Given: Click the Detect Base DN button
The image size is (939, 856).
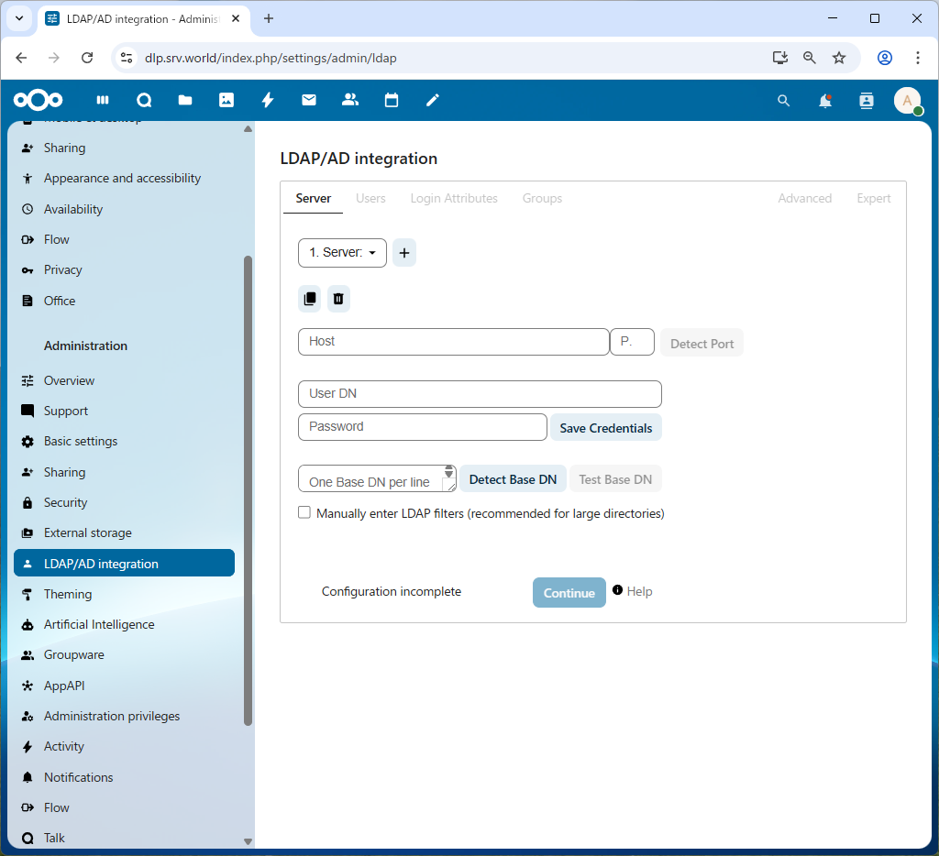Looking at the screenshot, I should click(x=513, y=479).
